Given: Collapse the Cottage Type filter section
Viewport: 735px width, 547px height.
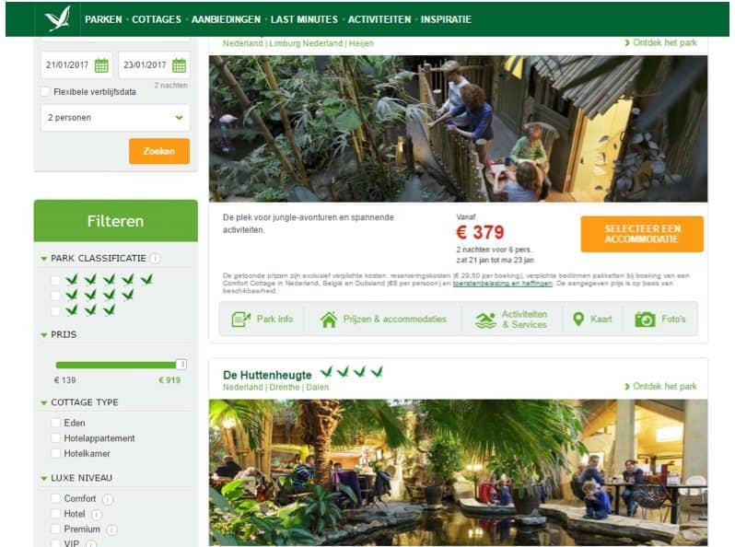Looking at the screenshot, I should [43, 402].
